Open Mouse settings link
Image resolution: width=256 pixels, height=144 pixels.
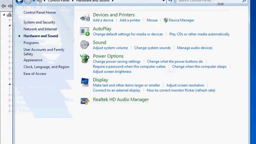click(152, 20)
